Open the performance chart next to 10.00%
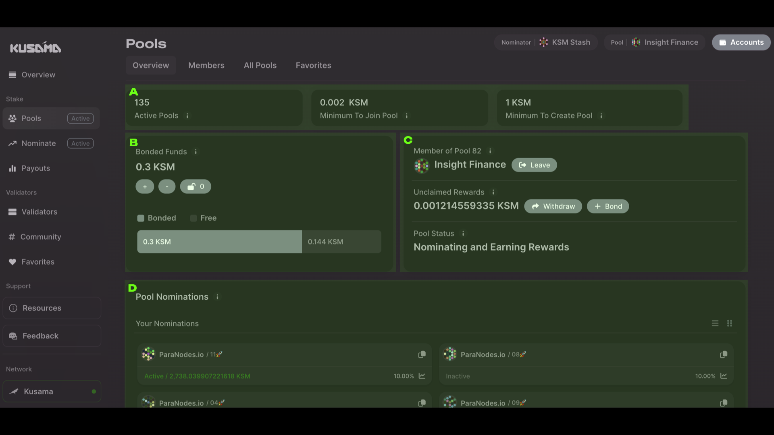This screenshot has height=435, width=774. point(422,376)
